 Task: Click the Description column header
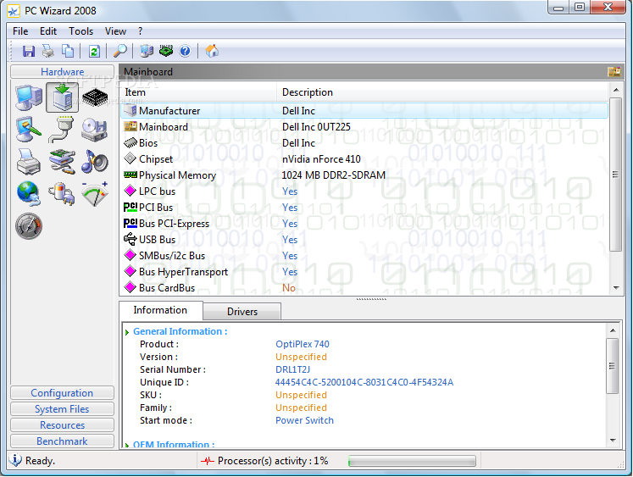pos(442,92)
